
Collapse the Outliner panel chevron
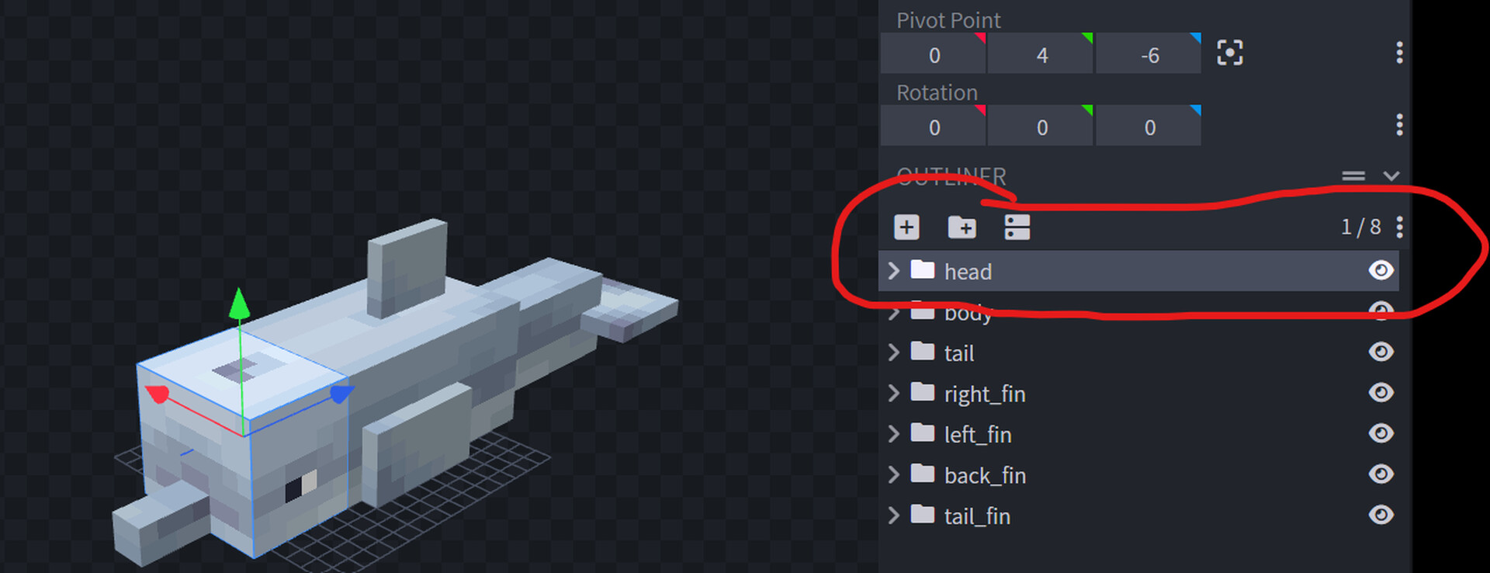[1391, 176]
